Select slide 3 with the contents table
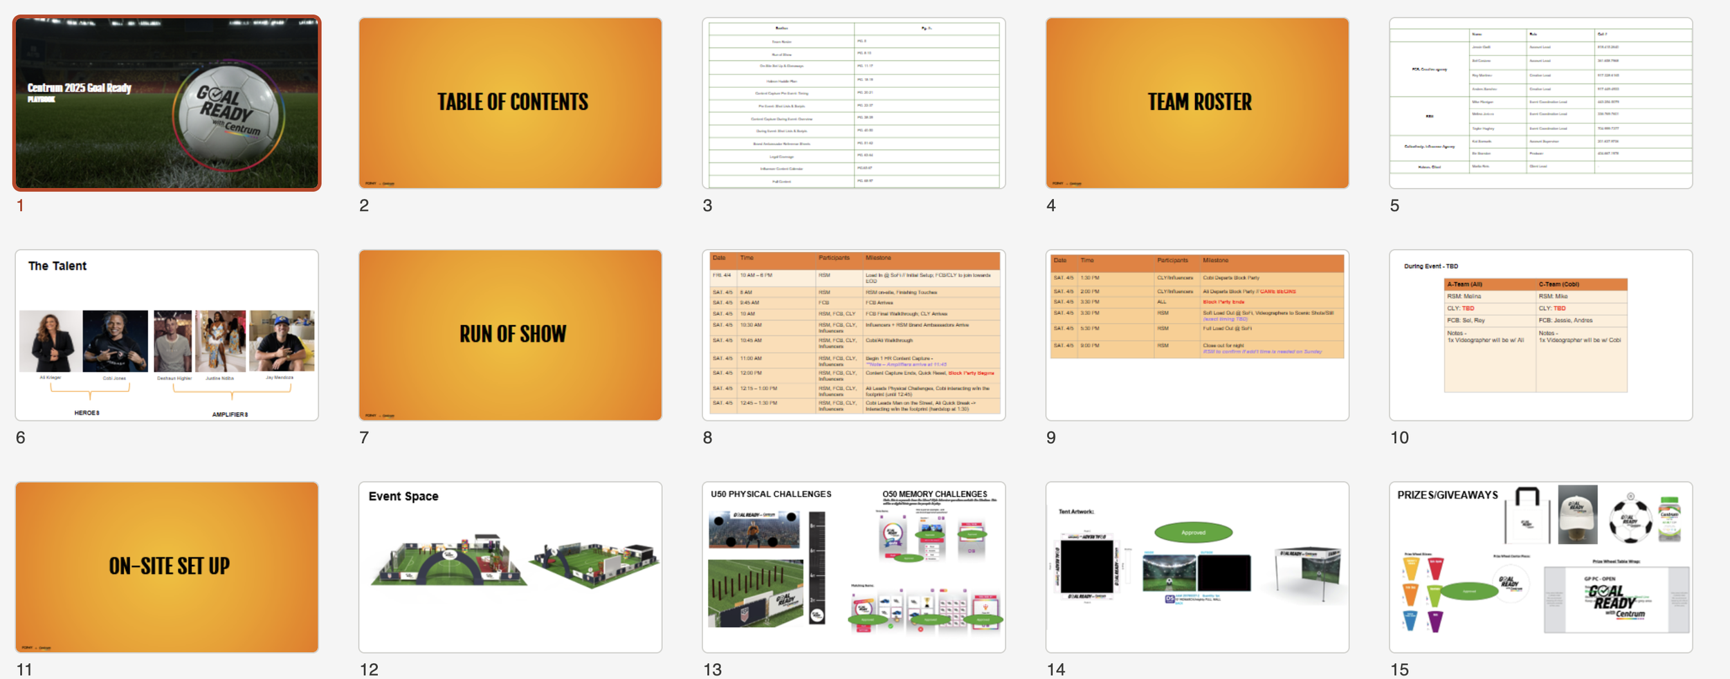 tap(853, 103)
